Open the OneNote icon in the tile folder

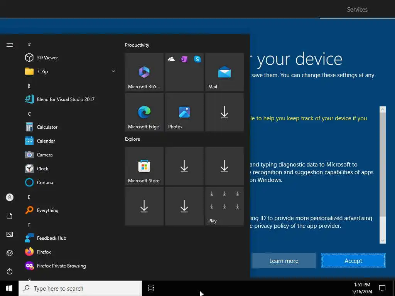[184, 59]
